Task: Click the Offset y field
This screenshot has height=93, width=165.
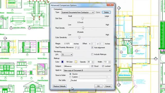Action: click(101, 44)
